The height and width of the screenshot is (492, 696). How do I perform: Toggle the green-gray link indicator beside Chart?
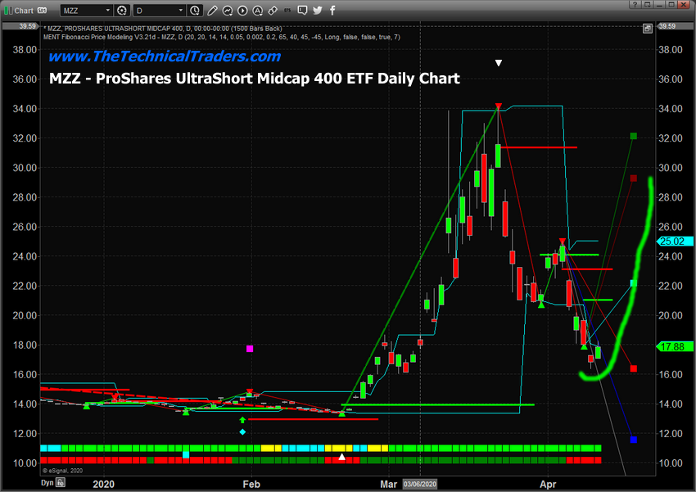tap(8, 10)
